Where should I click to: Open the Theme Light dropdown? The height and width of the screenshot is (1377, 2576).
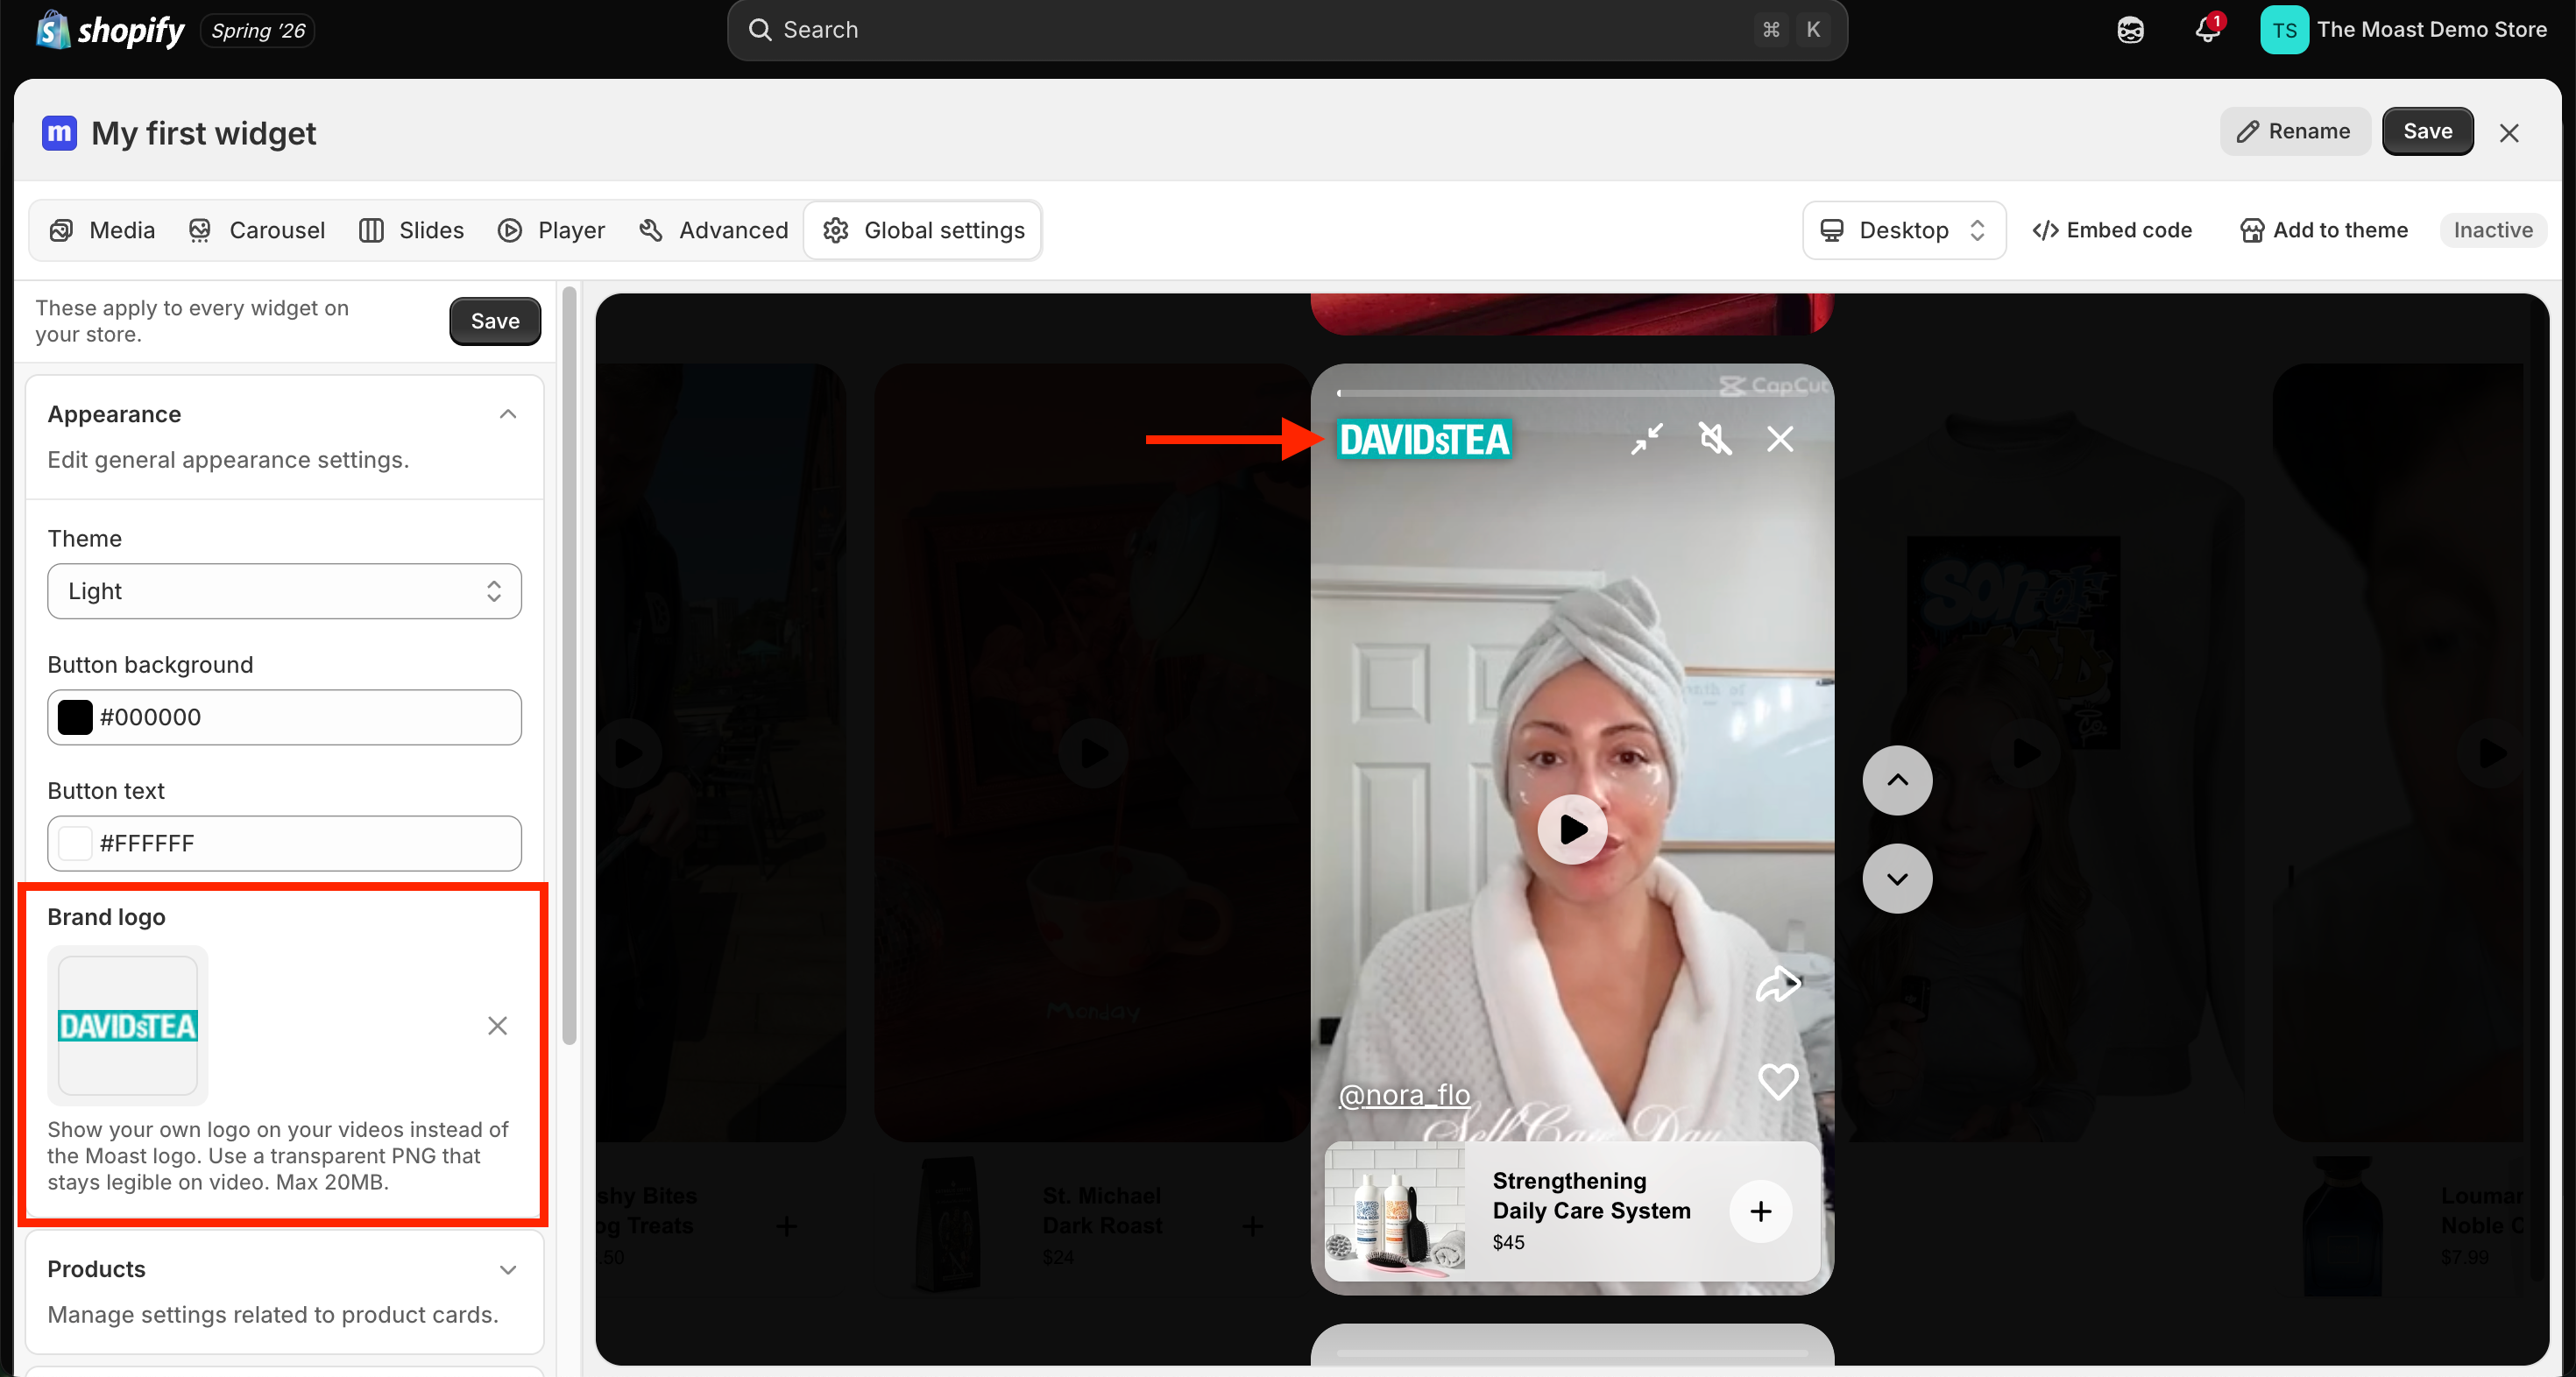(x=284, y=591)
